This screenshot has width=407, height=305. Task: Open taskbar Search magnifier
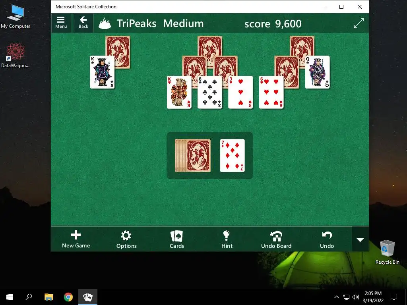tap(29, 297)
